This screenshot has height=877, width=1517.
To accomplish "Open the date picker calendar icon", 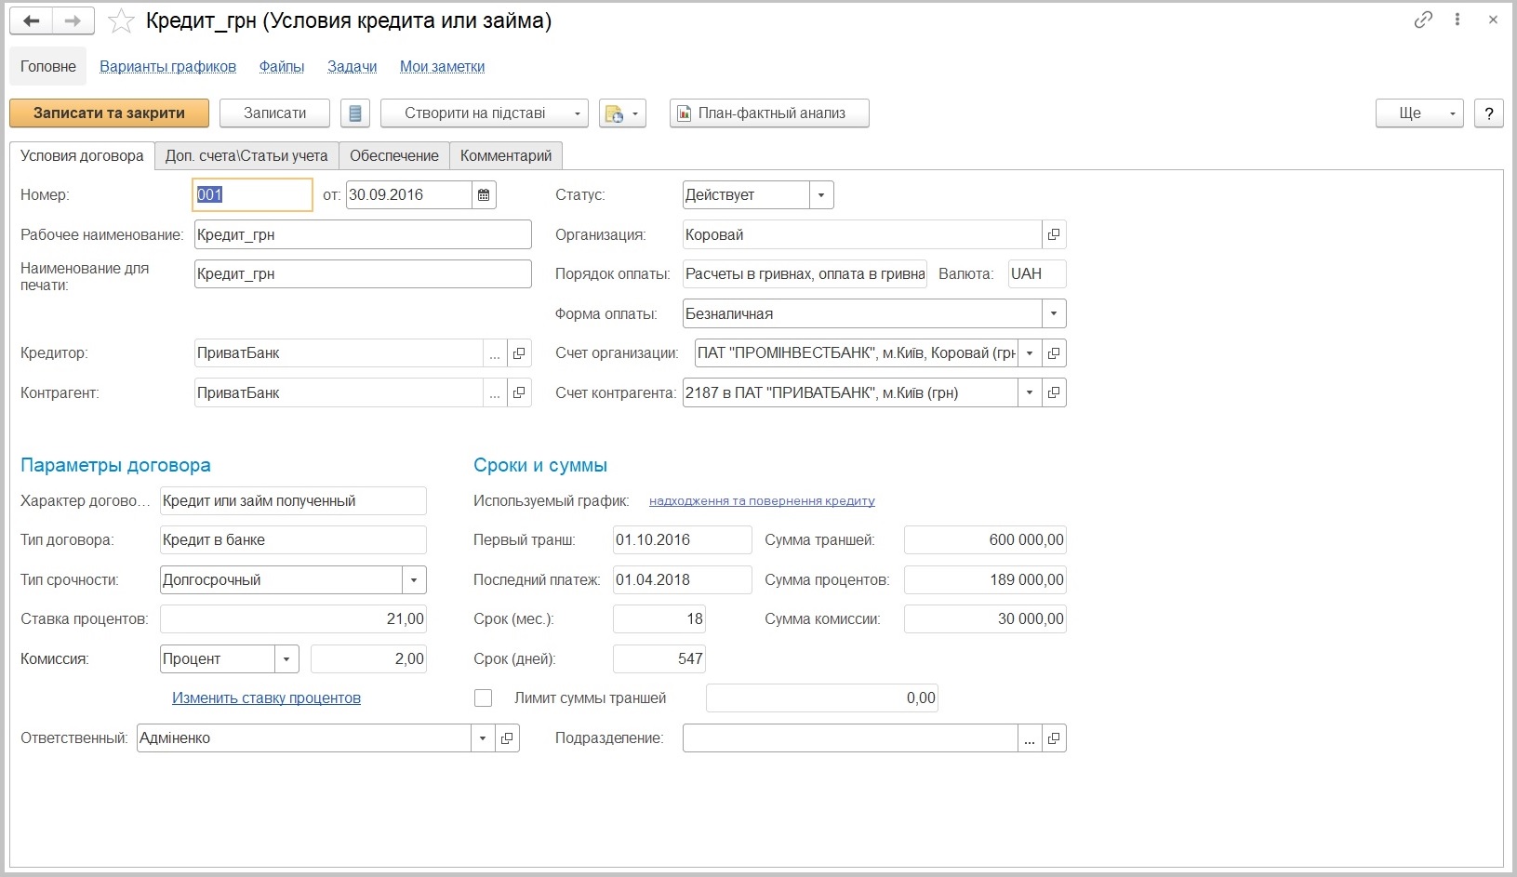I will pyautogui.click(x=484, y=195).
